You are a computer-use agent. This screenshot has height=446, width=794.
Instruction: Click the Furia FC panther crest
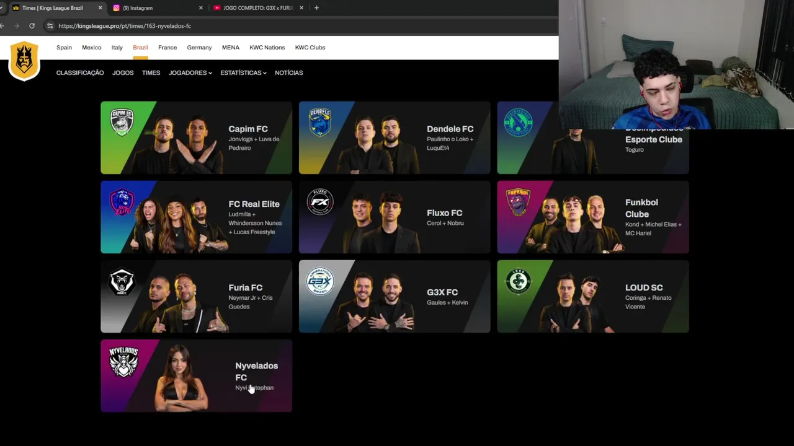pyautogui.click(x=122, y=281)
